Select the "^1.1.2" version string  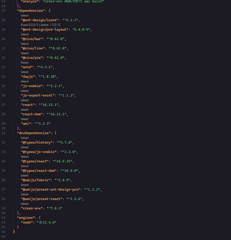66,95
